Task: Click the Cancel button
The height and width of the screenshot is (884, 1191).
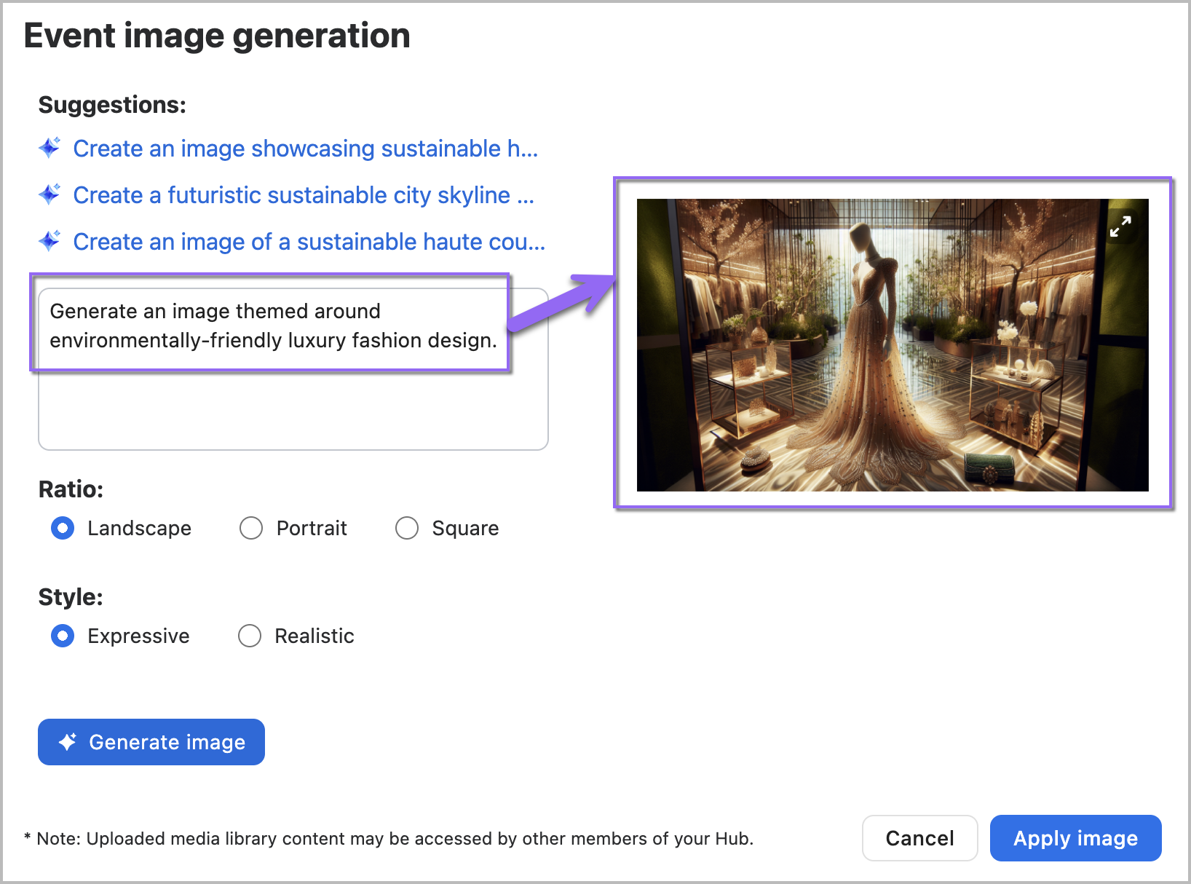Action: click(x=919, y=838)
